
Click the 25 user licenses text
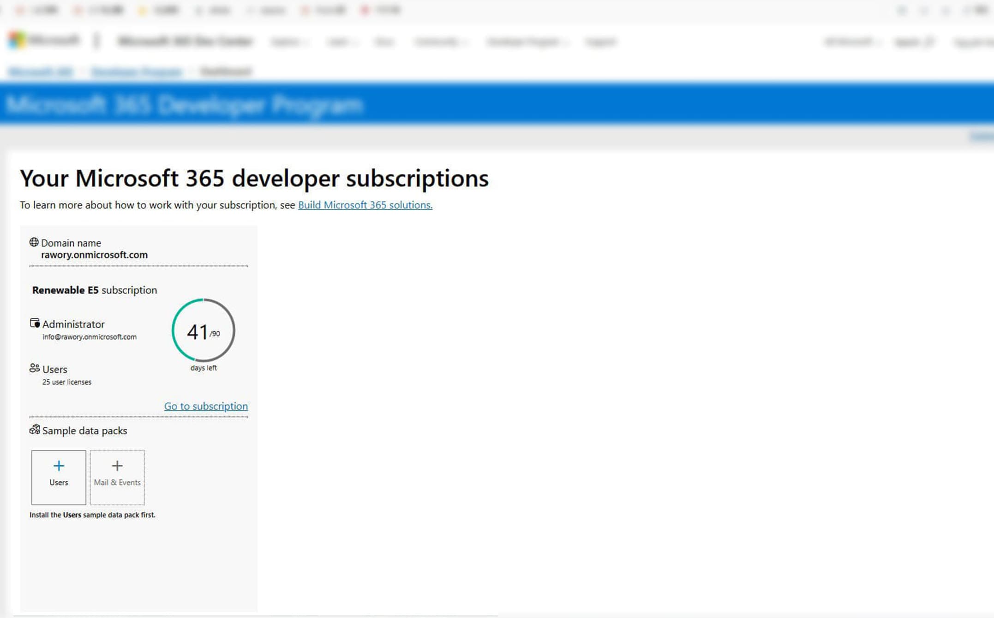[67, 382]
